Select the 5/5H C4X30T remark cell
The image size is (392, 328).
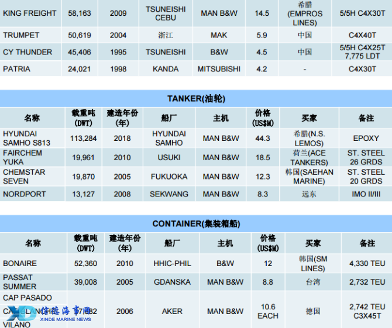click(362, 13)
